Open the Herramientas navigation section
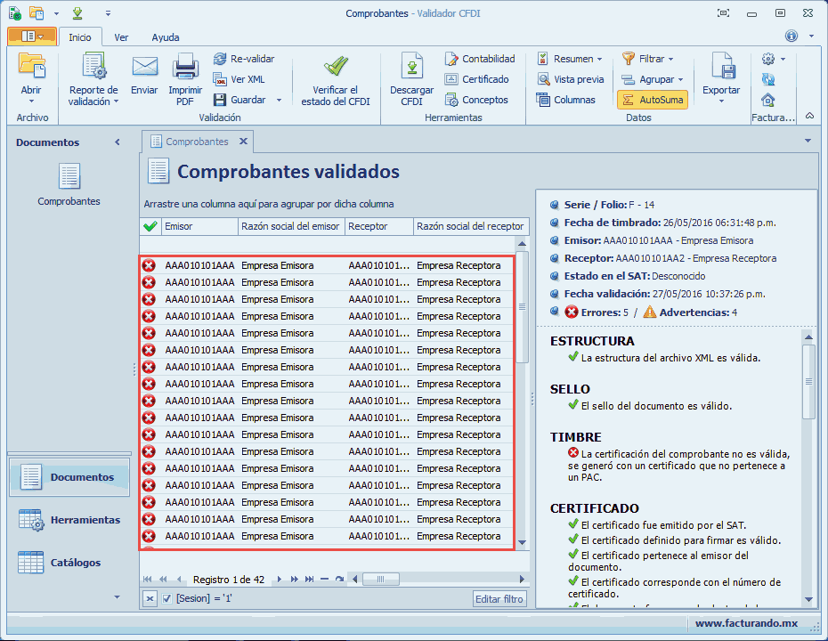 tap(69, 520)
